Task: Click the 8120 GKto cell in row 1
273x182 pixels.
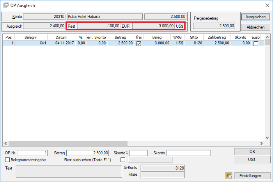Action: pos(194,43)
